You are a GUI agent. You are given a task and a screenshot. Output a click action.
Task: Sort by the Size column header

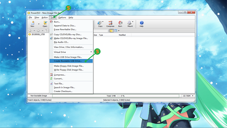95,35
